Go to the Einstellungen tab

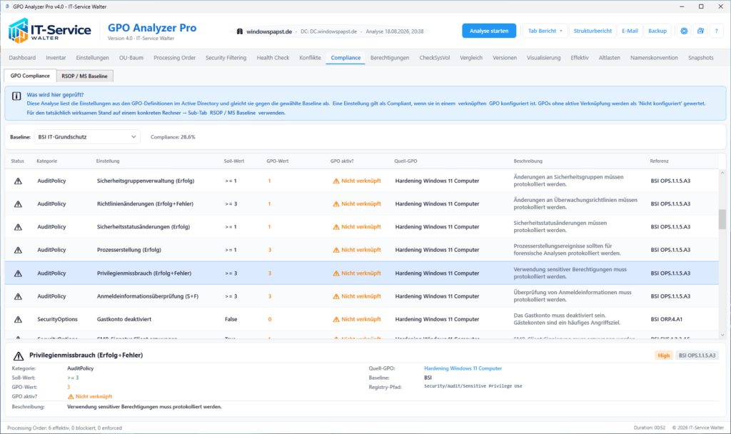pyautogui.click(x=92, y=58)
